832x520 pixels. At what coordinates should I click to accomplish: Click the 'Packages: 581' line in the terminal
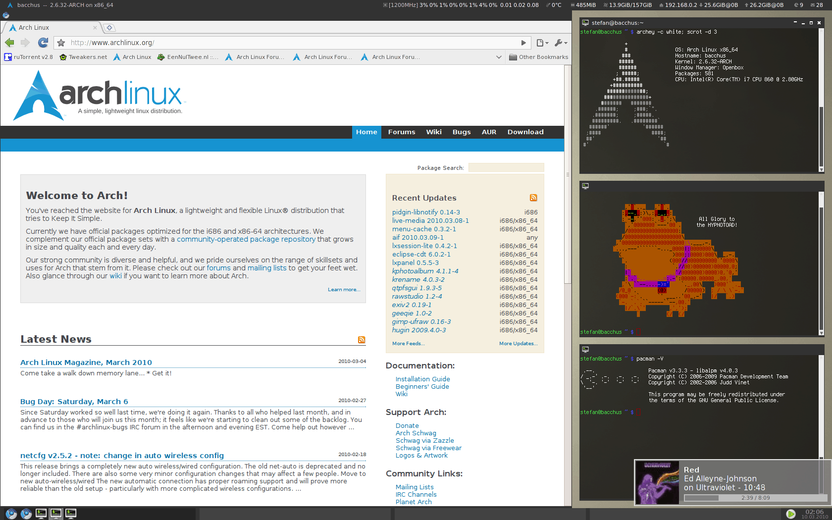[694, 73]
